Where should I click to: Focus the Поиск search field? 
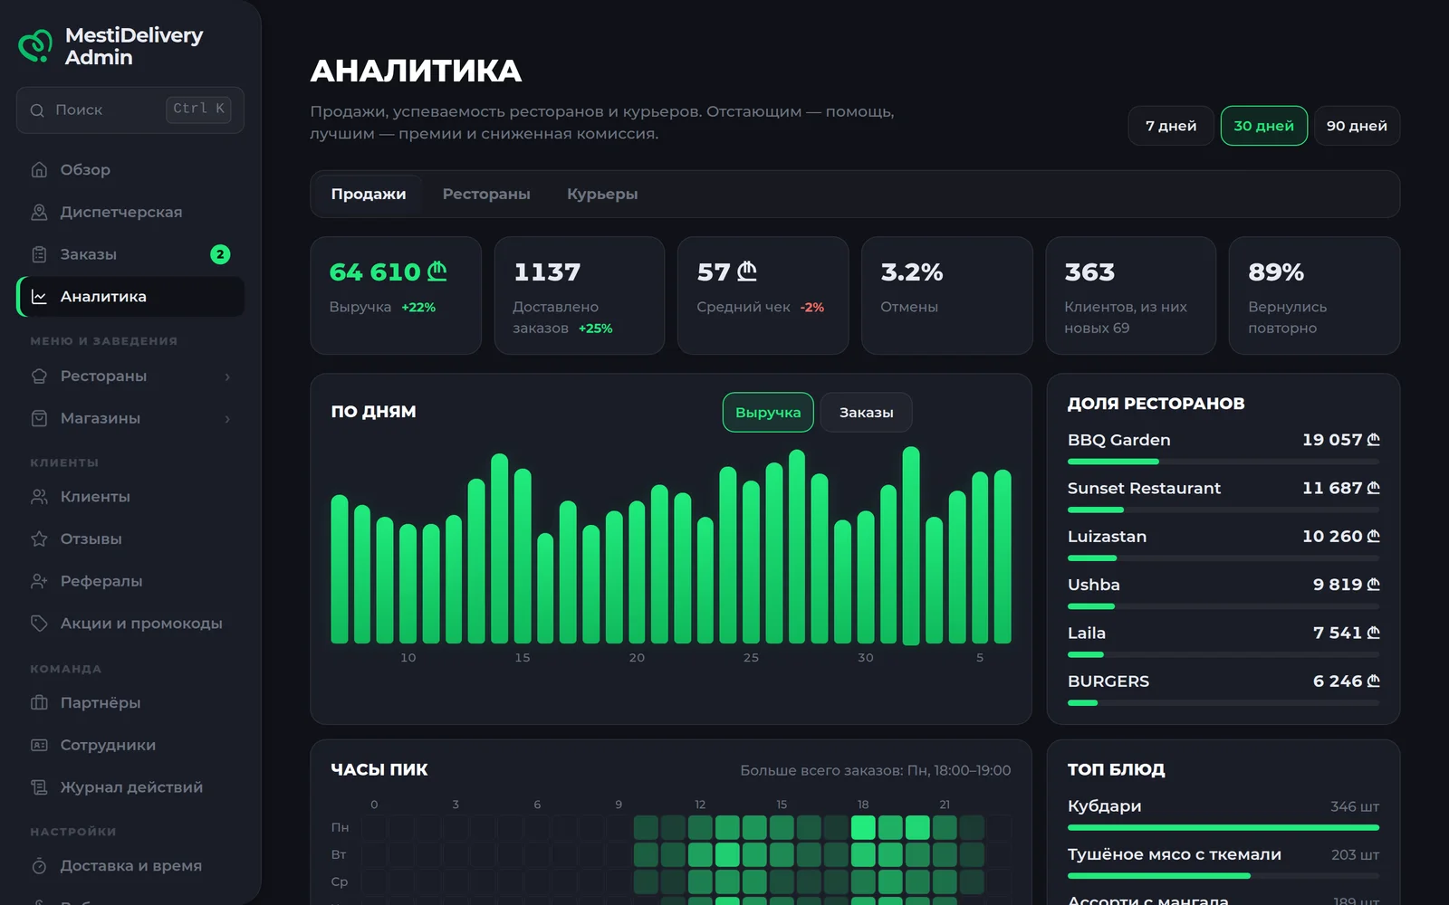point(130,110)
